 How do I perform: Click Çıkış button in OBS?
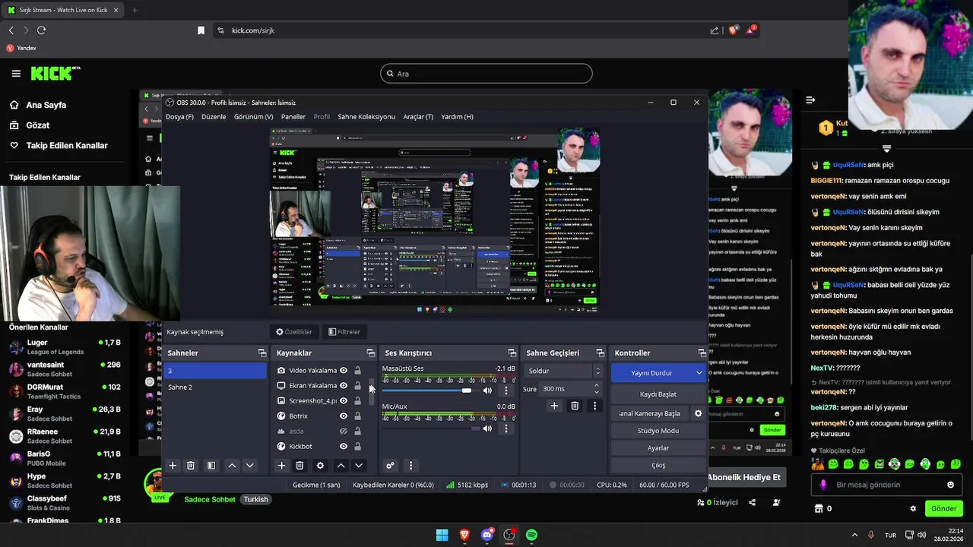(658, 466)
